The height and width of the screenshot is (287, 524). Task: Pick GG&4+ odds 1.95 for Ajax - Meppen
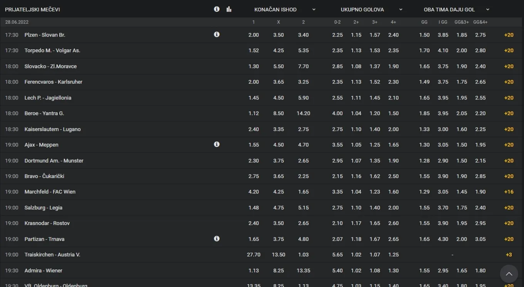(x=480, y=145)
